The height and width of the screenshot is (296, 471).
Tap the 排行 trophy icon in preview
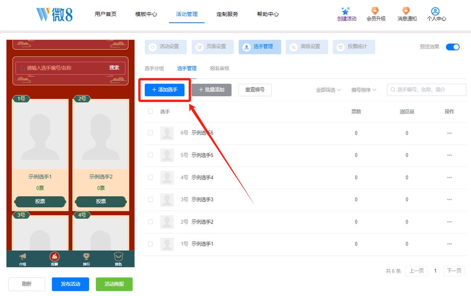[86, 257]
